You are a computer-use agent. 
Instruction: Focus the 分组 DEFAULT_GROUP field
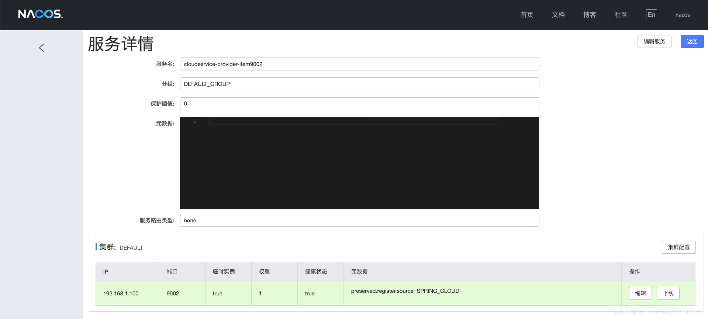(x=359, y=84)
